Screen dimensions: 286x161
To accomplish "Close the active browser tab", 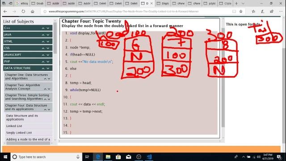I will point(151,3).
